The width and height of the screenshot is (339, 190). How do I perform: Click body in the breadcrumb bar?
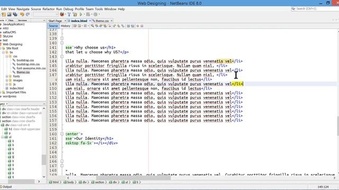[70, 182]
